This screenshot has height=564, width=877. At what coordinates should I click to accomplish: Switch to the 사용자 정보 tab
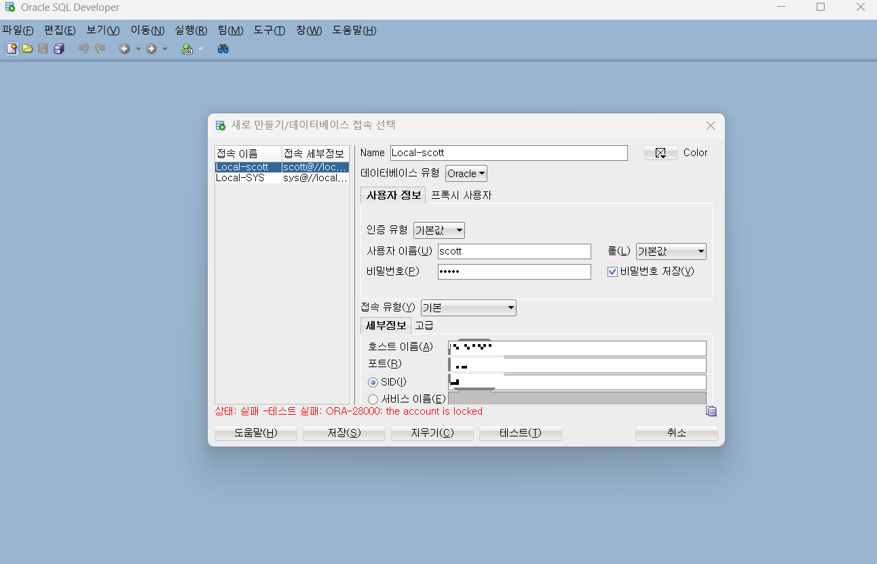pos(393,195)
